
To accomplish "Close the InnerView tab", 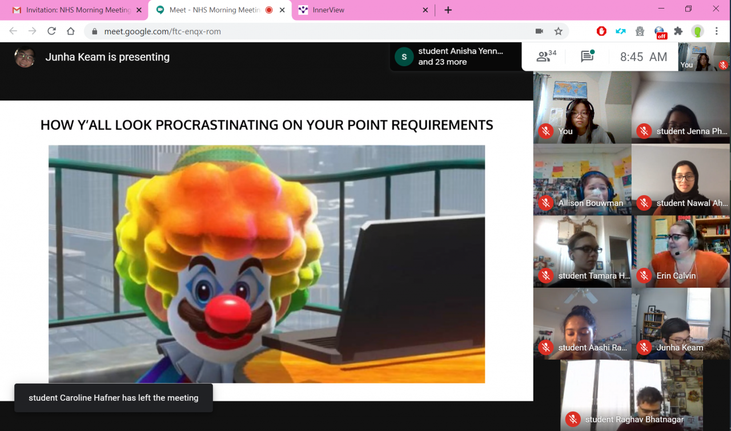I will tap(425, 10).
